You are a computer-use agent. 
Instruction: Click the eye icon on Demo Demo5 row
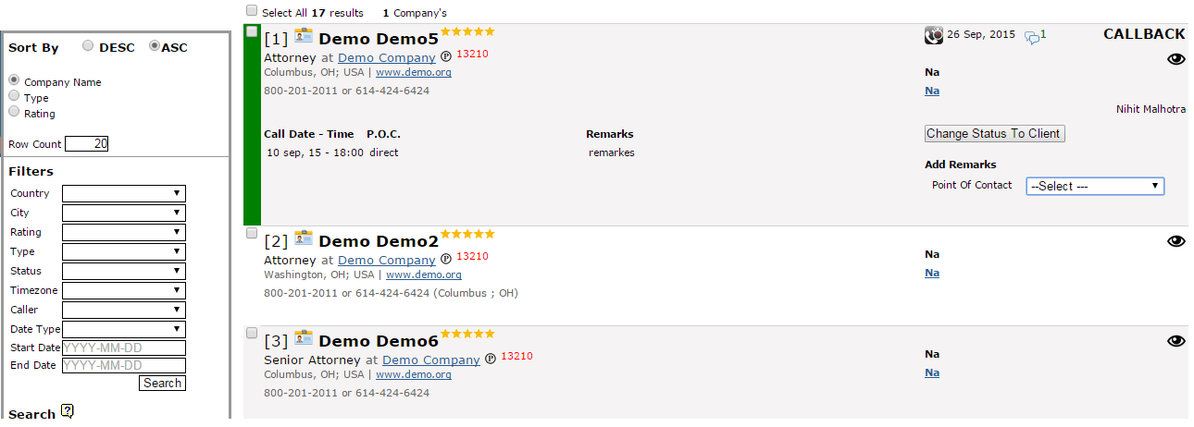(x=1175, y=59)
